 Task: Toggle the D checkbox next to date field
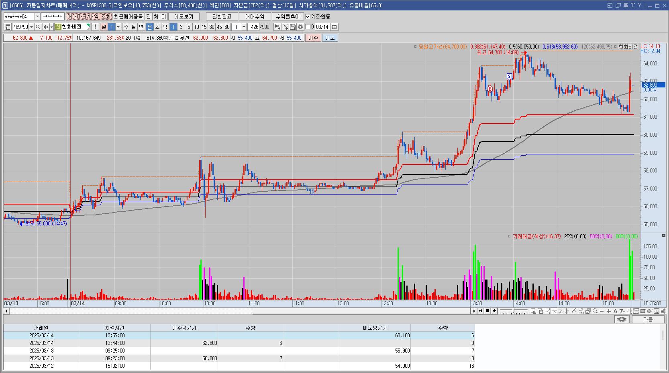(308, 27)
